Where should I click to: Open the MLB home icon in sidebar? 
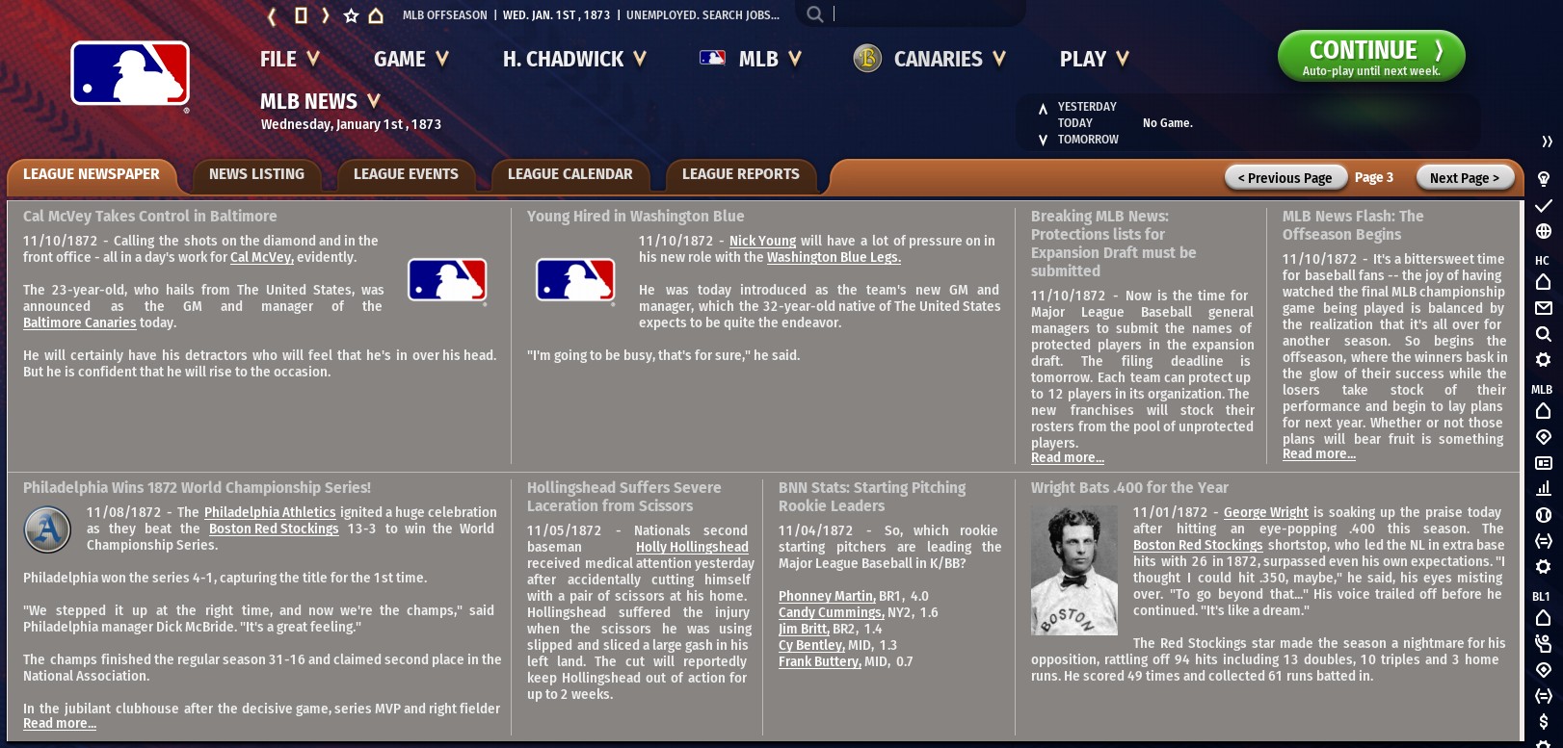click(1543, 411)
